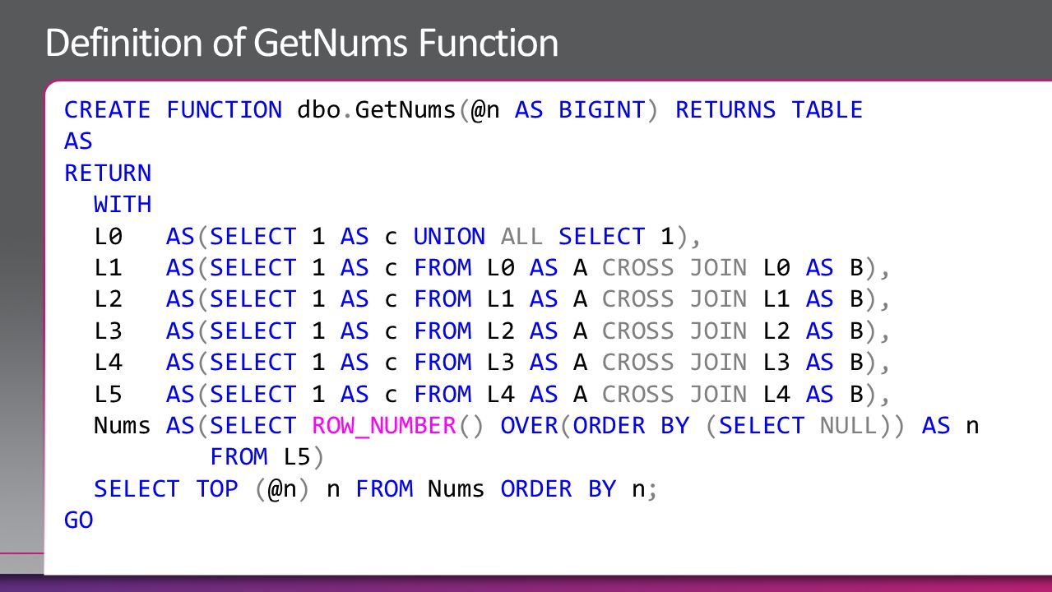
Task: Click 'TOP' in the final SELECT statement
Action: 216,489
